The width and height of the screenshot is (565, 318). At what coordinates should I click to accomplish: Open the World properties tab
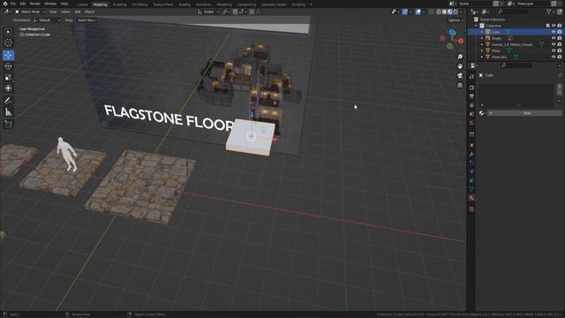[471, 123]
